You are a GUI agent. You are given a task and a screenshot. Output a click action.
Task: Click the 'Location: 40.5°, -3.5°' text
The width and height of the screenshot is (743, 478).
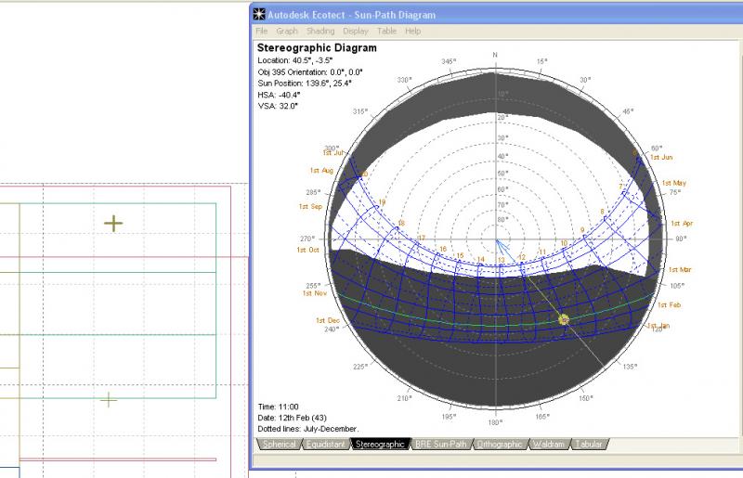click(x=294, y=60)
